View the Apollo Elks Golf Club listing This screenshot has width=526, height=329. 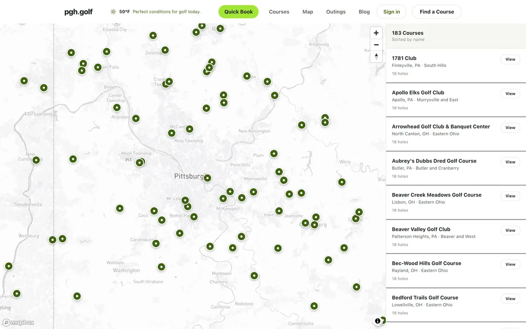(x=510, y=94)
